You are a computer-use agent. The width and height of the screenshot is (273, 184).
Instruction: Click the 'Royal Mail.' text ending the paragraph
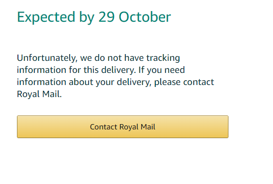point(39,94)
